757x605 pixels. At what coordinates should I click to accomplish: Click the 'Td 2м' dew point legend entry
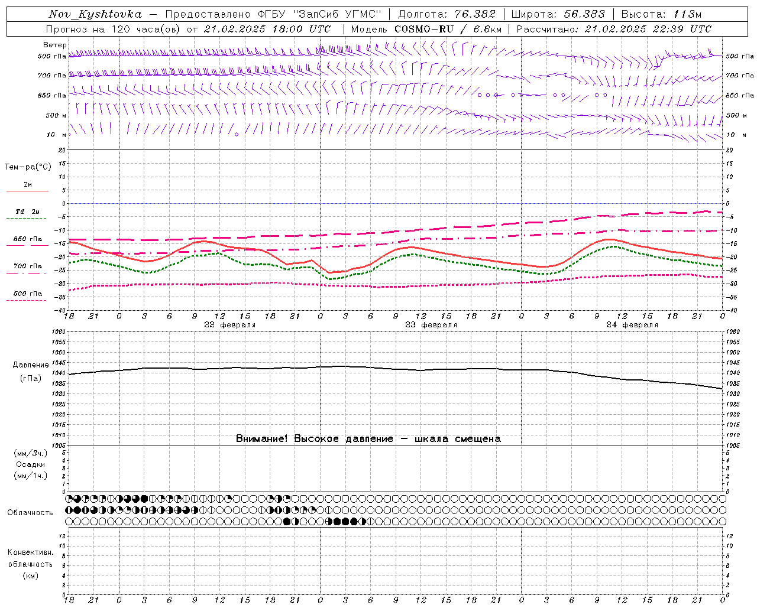click(28, 212)
